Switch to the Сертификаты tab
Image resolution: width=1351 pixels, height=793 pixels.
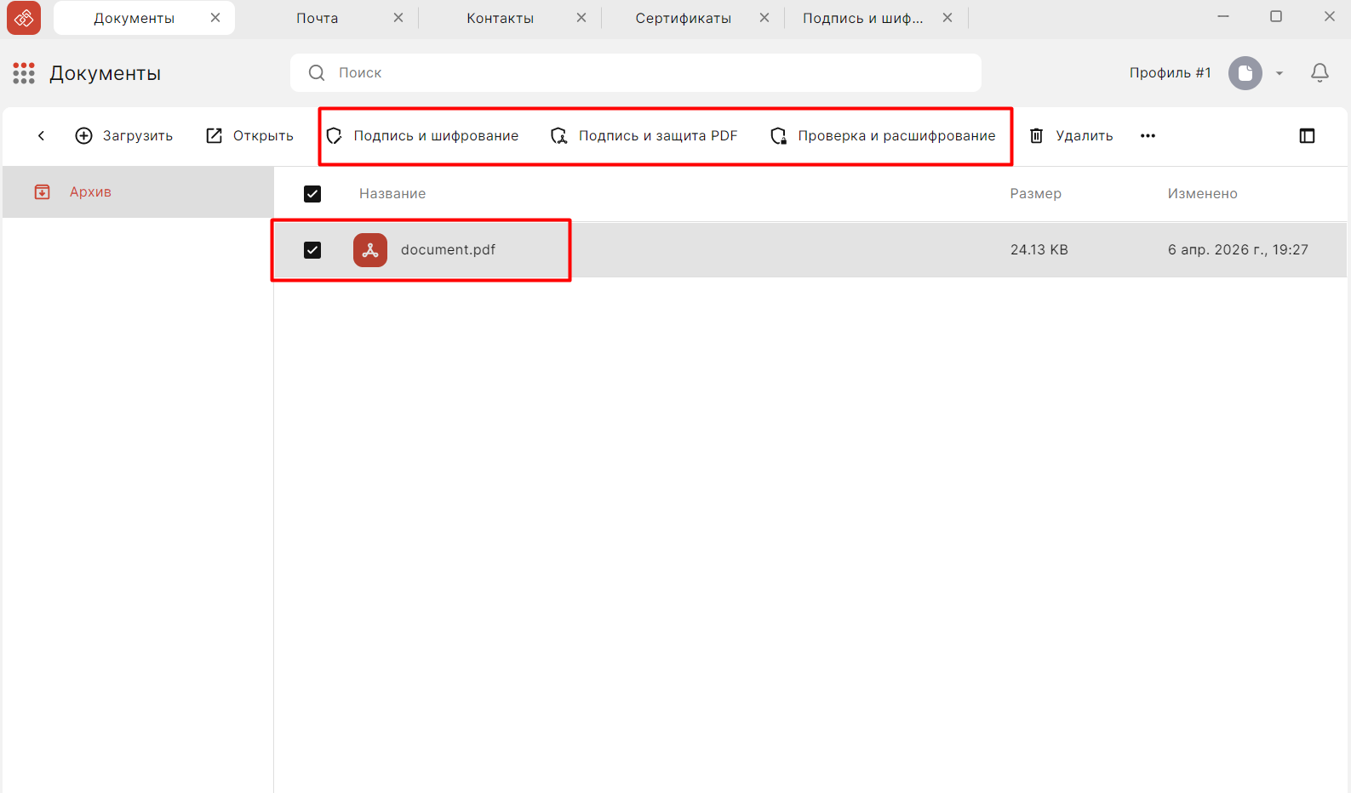pos(683,18)
